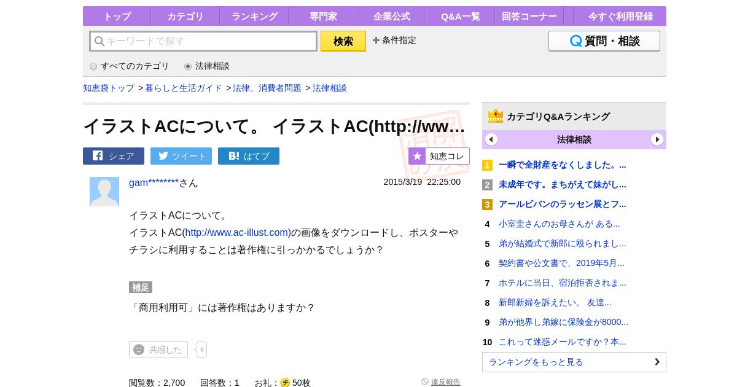The image size is (737, 387).
Task: Click the 回答数：1 text
Action: click(220, 383)
